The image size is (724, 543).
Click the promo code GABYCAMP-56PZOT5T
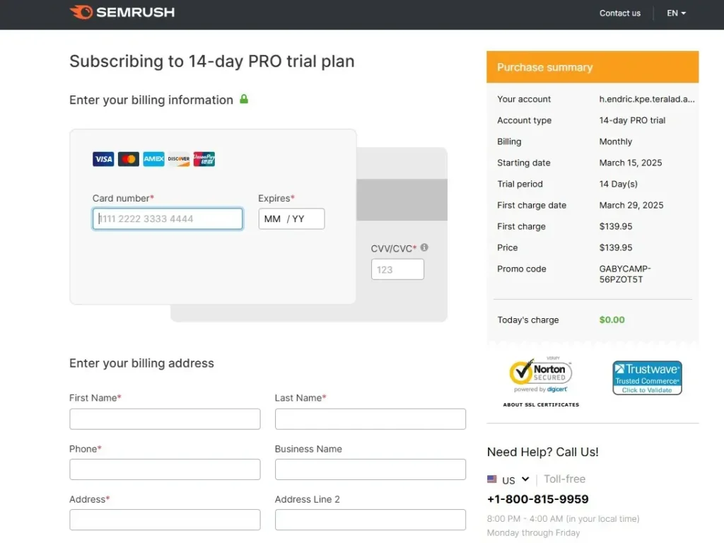click(625, 274)
